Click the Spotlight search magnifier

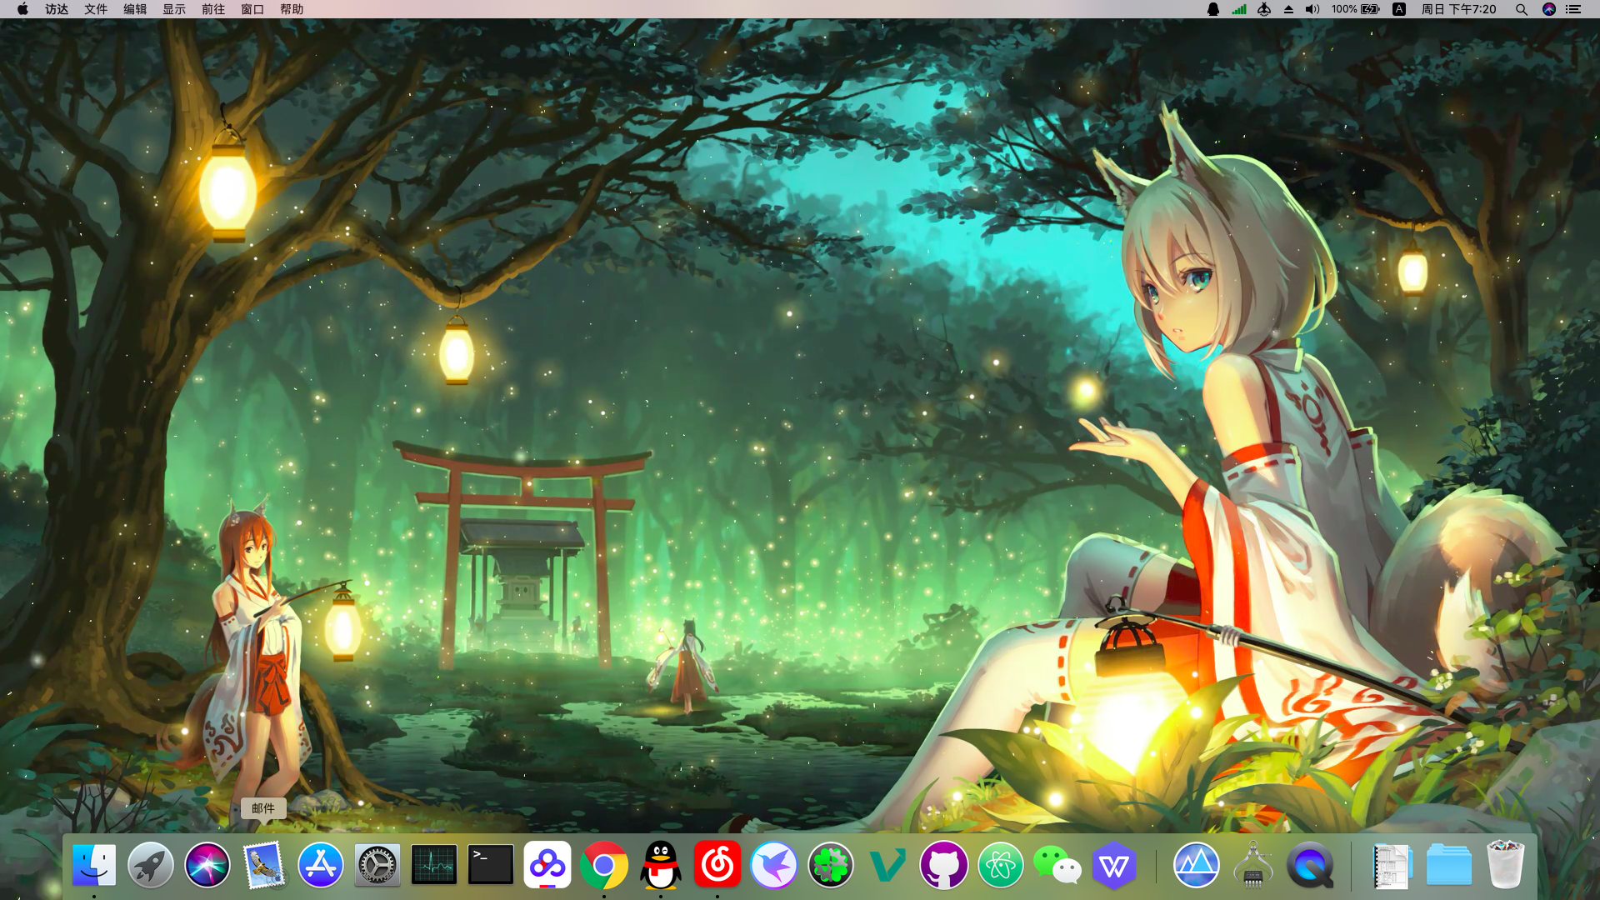pos(1521,9)
